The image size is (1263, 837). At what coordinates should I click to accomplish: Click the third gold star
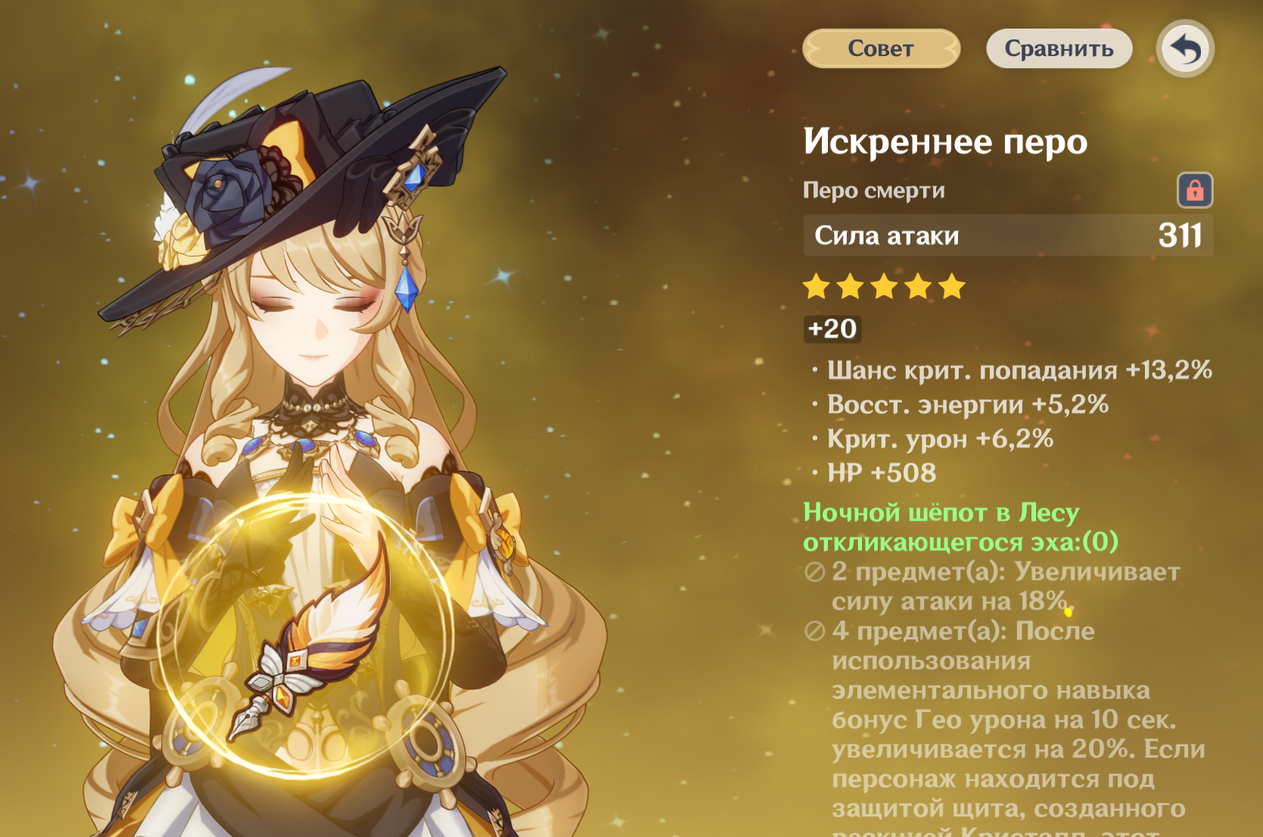(x=884, y=287)
